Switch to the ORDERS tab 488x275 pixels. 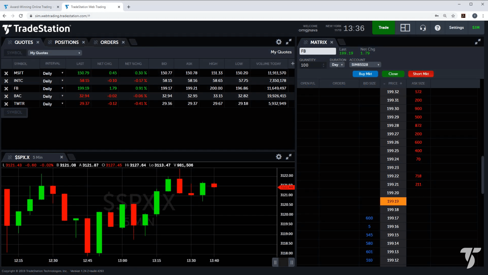(109, 42)
